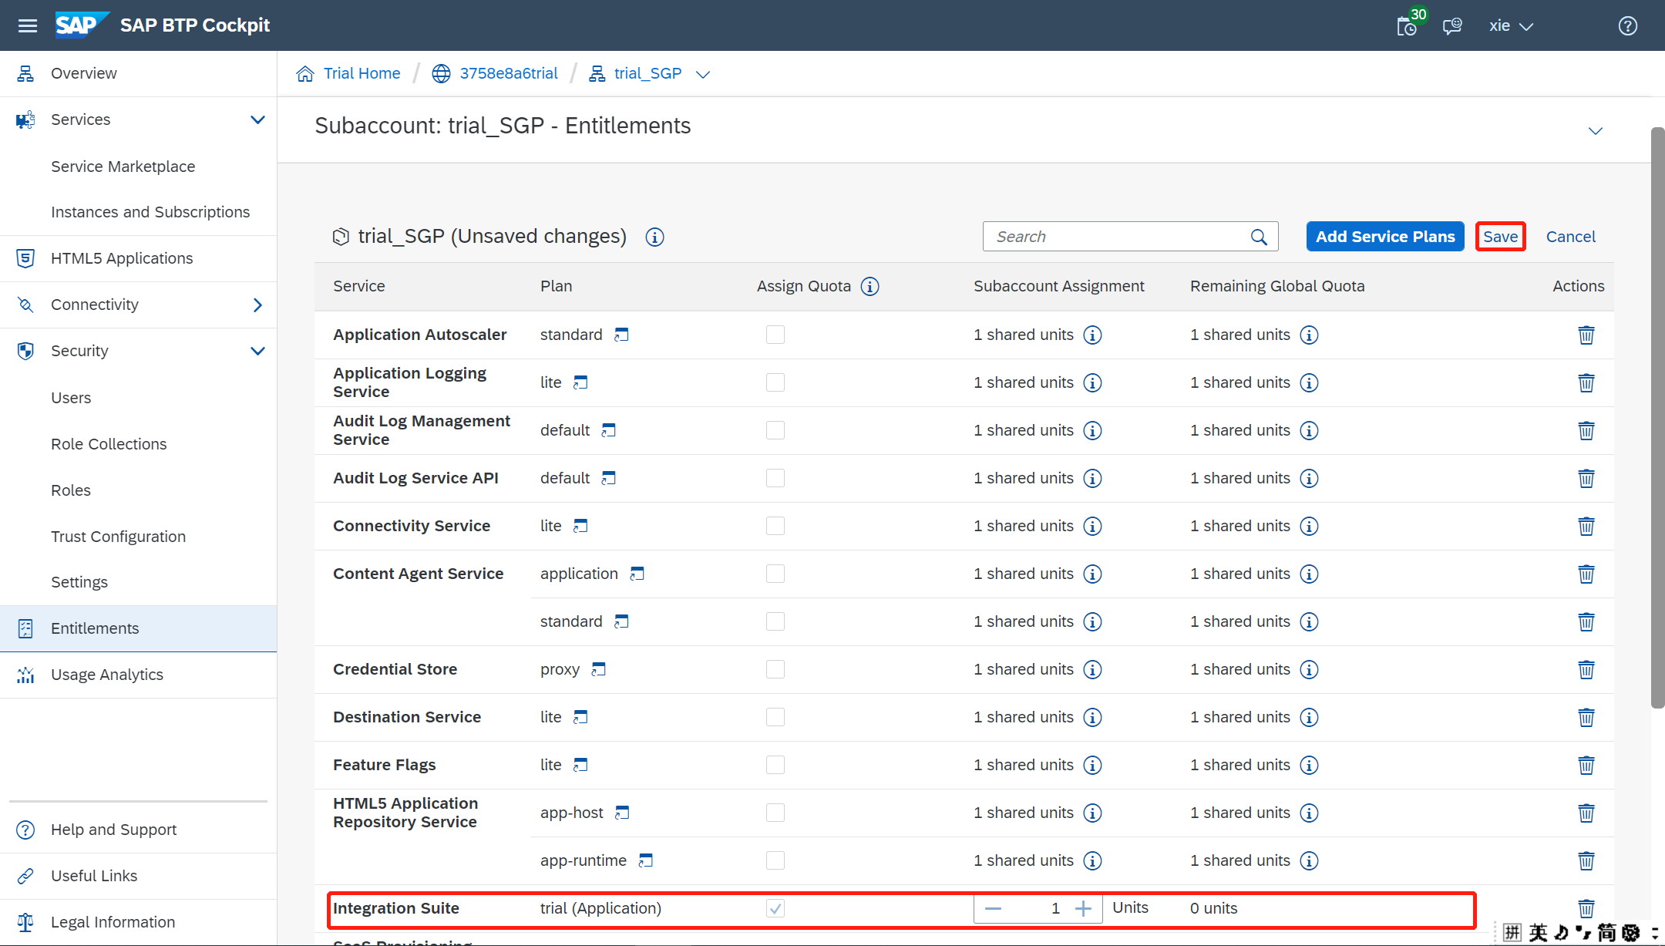Screen dimensions: 1665x946
Task: Save the entitlement changes
Action: [1501, 237]
